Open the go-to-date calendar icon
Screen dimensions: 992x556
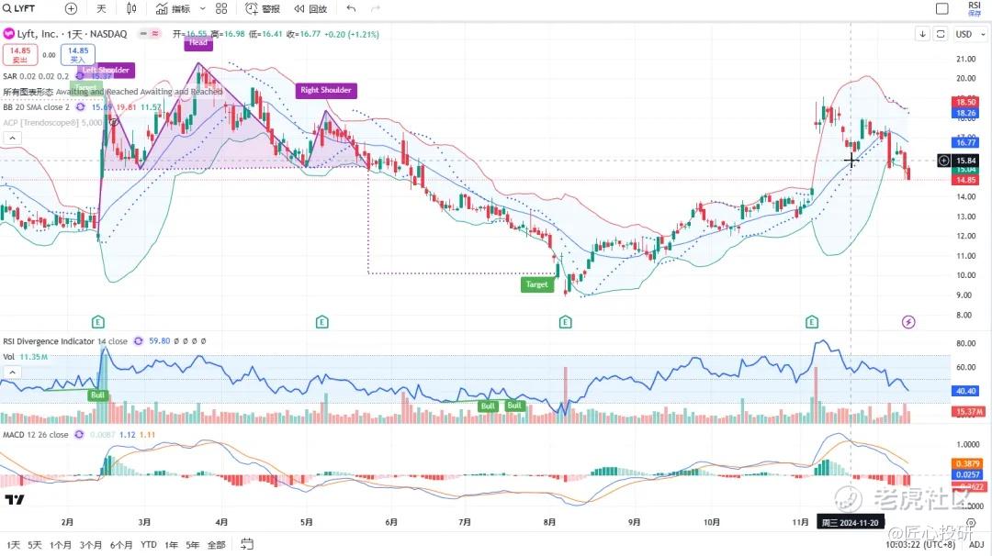click(247, 544)
